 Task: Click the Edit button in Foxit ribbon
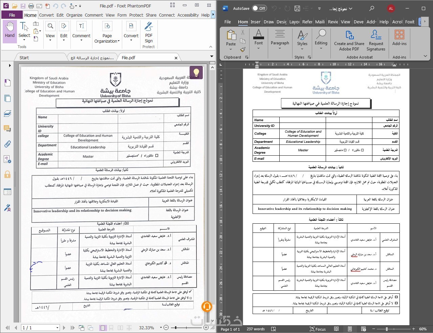64,30
